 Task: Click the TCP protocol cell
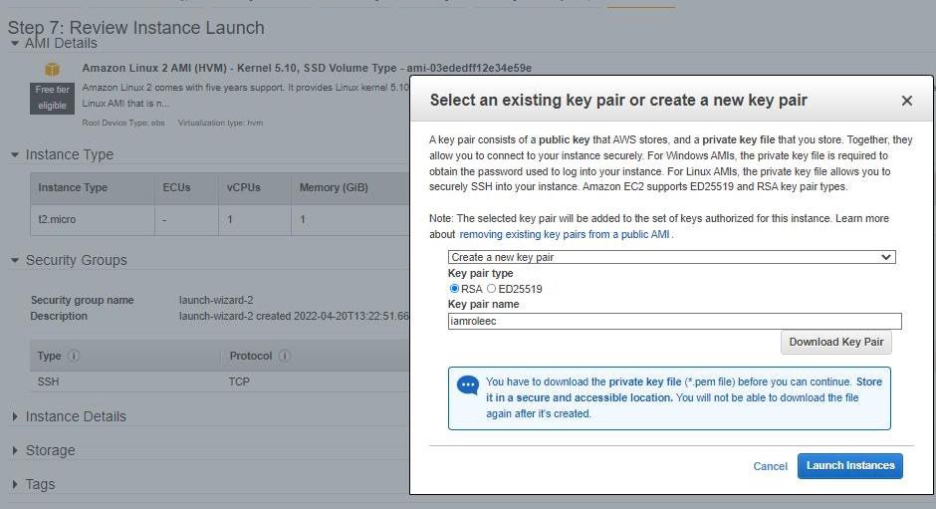(x=239, y=382)
